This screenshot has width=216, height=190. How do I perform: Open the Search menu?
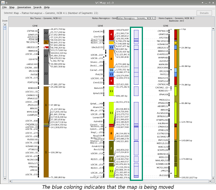[x=37, y=8]
